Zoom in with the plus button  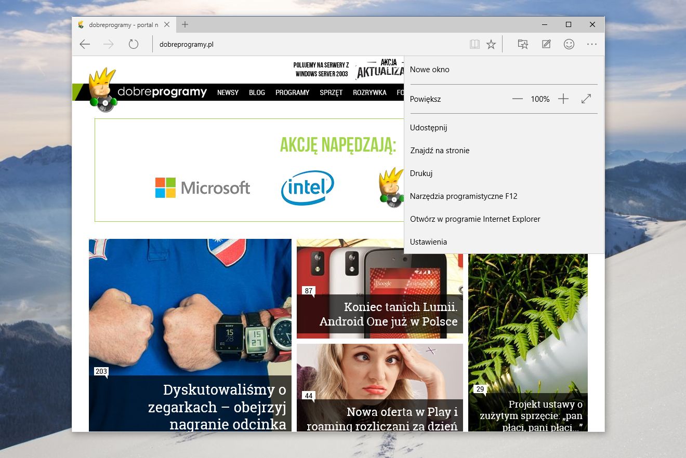coord(563,99)
